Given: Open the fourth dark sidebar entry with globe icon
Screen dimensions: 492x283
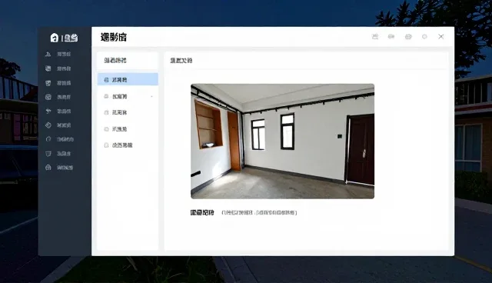Looking at the screenshot, I should (58, 97).
